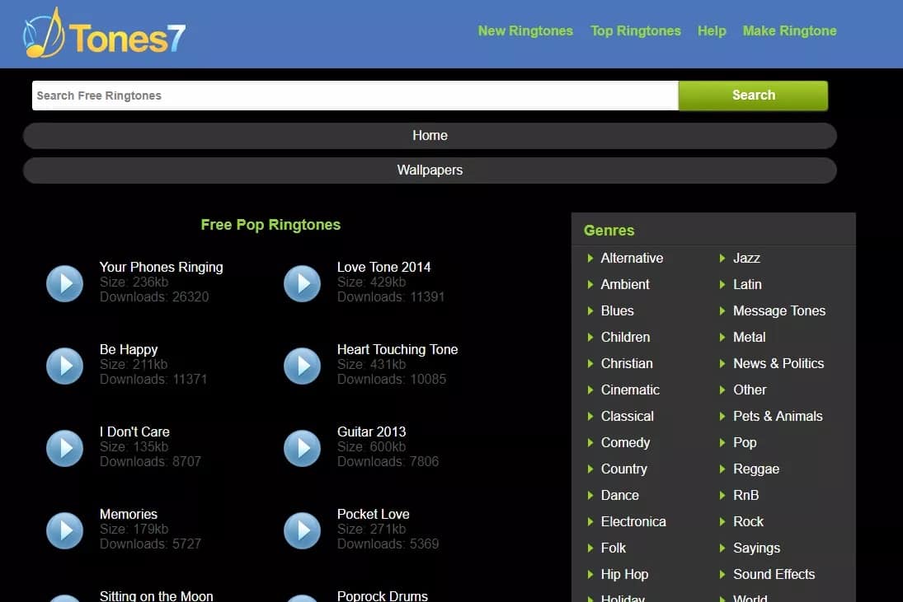
Task: Play the Heart Touching Tone ringtone
Action: [x=302, y=366]
